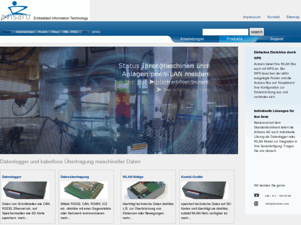Switch language to (DE)
The height and width of the screenshot is (225, 301).
pos(84,32)
